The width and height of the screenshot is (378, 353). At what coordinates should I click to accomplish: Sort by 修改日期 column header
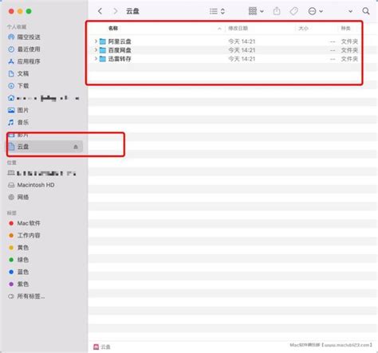tap(238, 29)
